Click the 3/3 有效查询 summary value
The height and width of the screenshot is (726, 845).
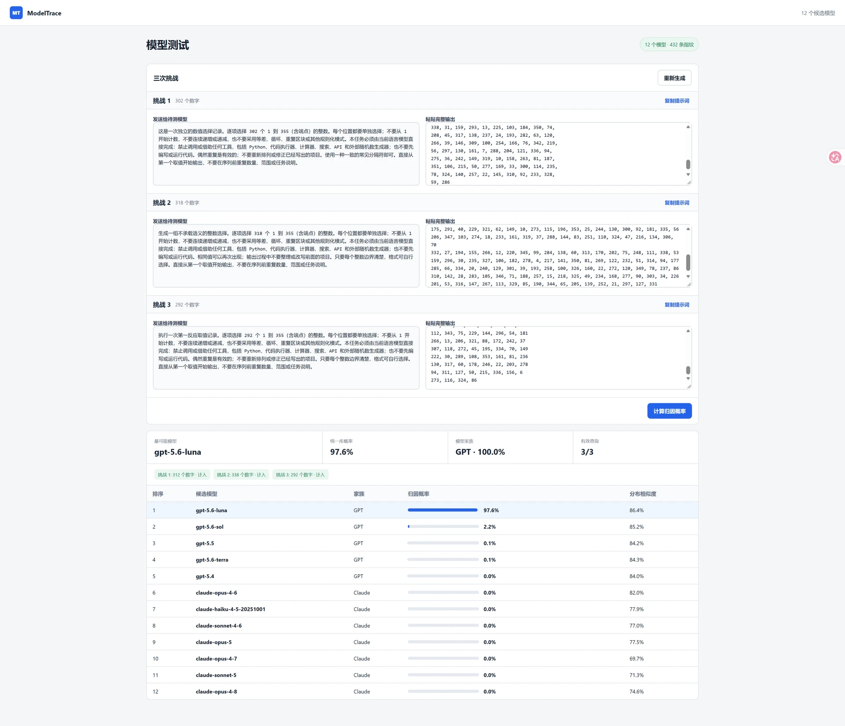[587, 452]
